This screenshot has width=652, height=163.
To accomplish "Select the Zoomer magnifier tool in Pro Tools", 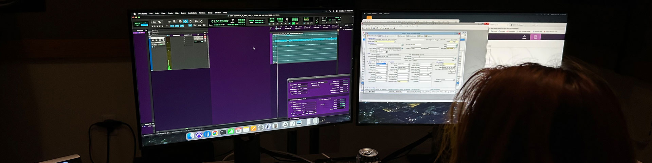I will pos(175,21).
